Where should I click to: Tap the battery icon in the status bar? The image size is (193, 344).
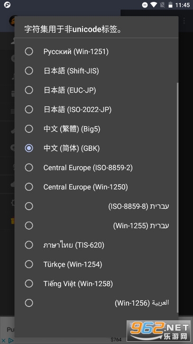pyautogui.click(x=170, y=5)
